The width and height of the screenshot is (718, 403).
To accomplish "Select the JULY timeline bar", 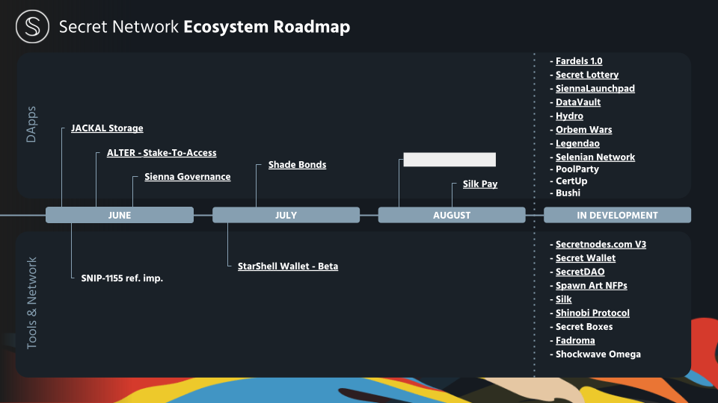I will click(286, 215).
